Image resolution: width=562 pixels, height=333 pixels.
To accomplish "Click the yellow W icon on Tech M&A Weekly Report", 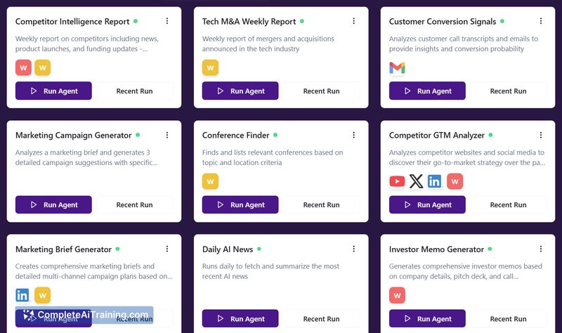I will coord(210,67).
